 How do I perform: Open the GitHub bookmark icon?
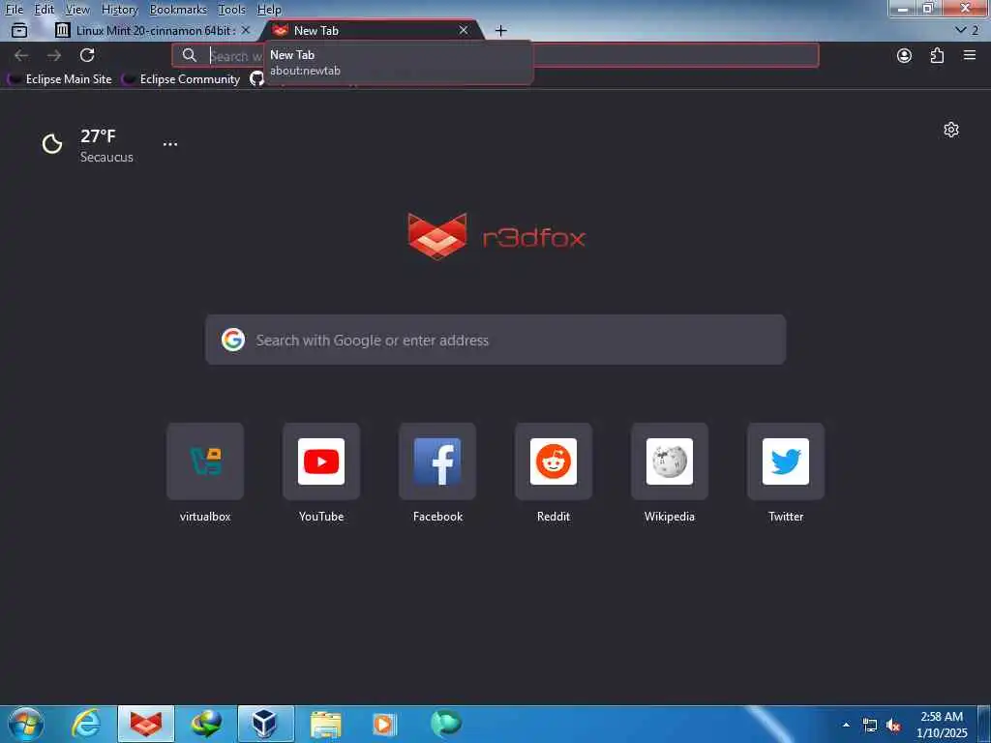click(256, 79)
